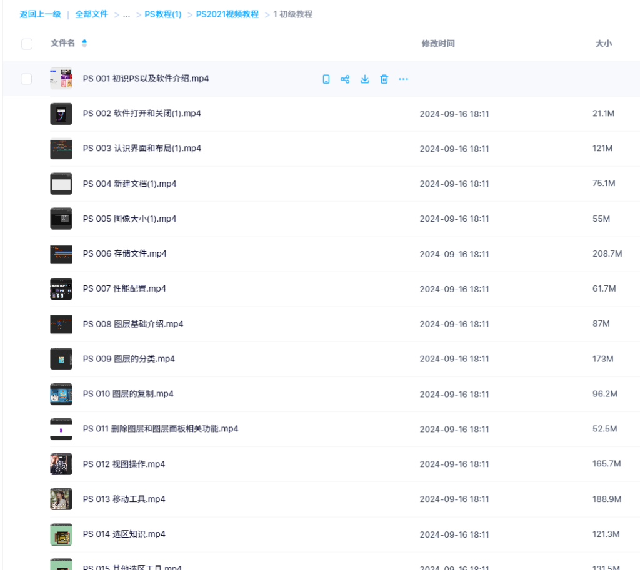Share the PS 001 video file
The width and height of the screenshot is (640, 570).
point(345,79)
